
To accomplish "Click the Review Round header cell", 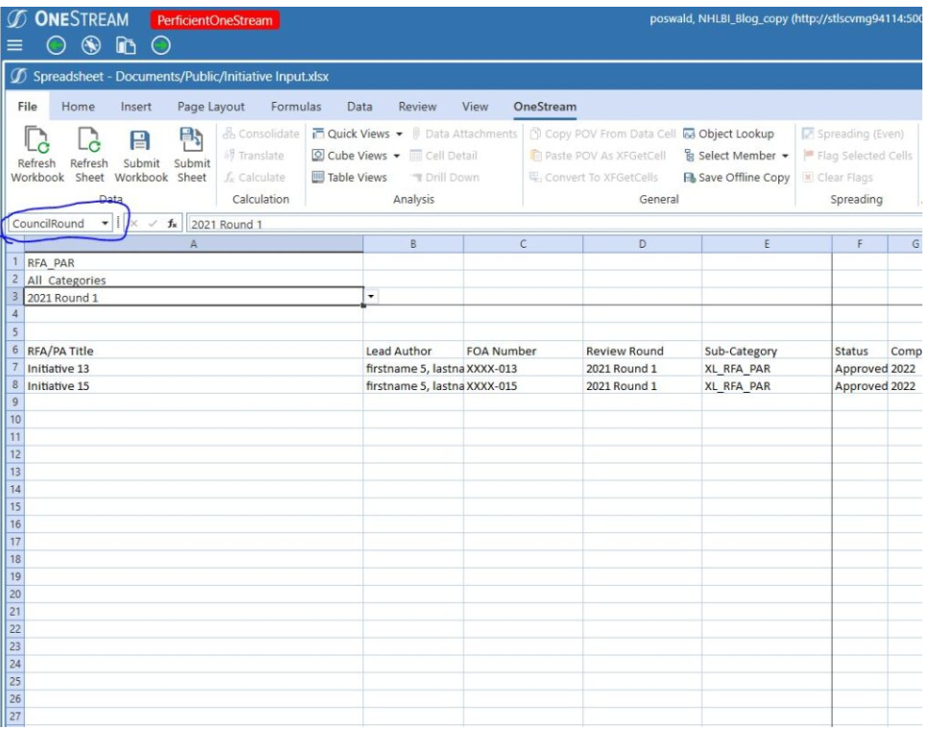I will click(642, 351).
